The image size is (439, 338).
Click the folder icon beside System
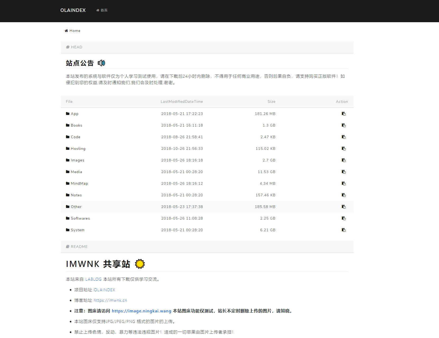click(68, 230)
